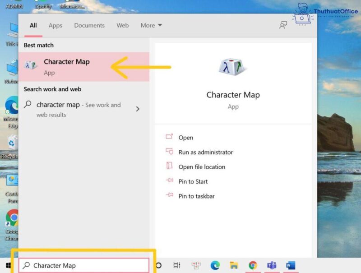Choose Pin to Start

pos(193,181)
